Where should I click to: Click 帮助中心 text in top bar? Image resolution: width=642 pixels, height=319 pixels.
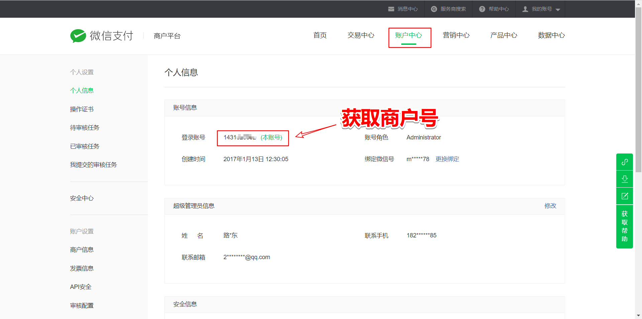499,9
